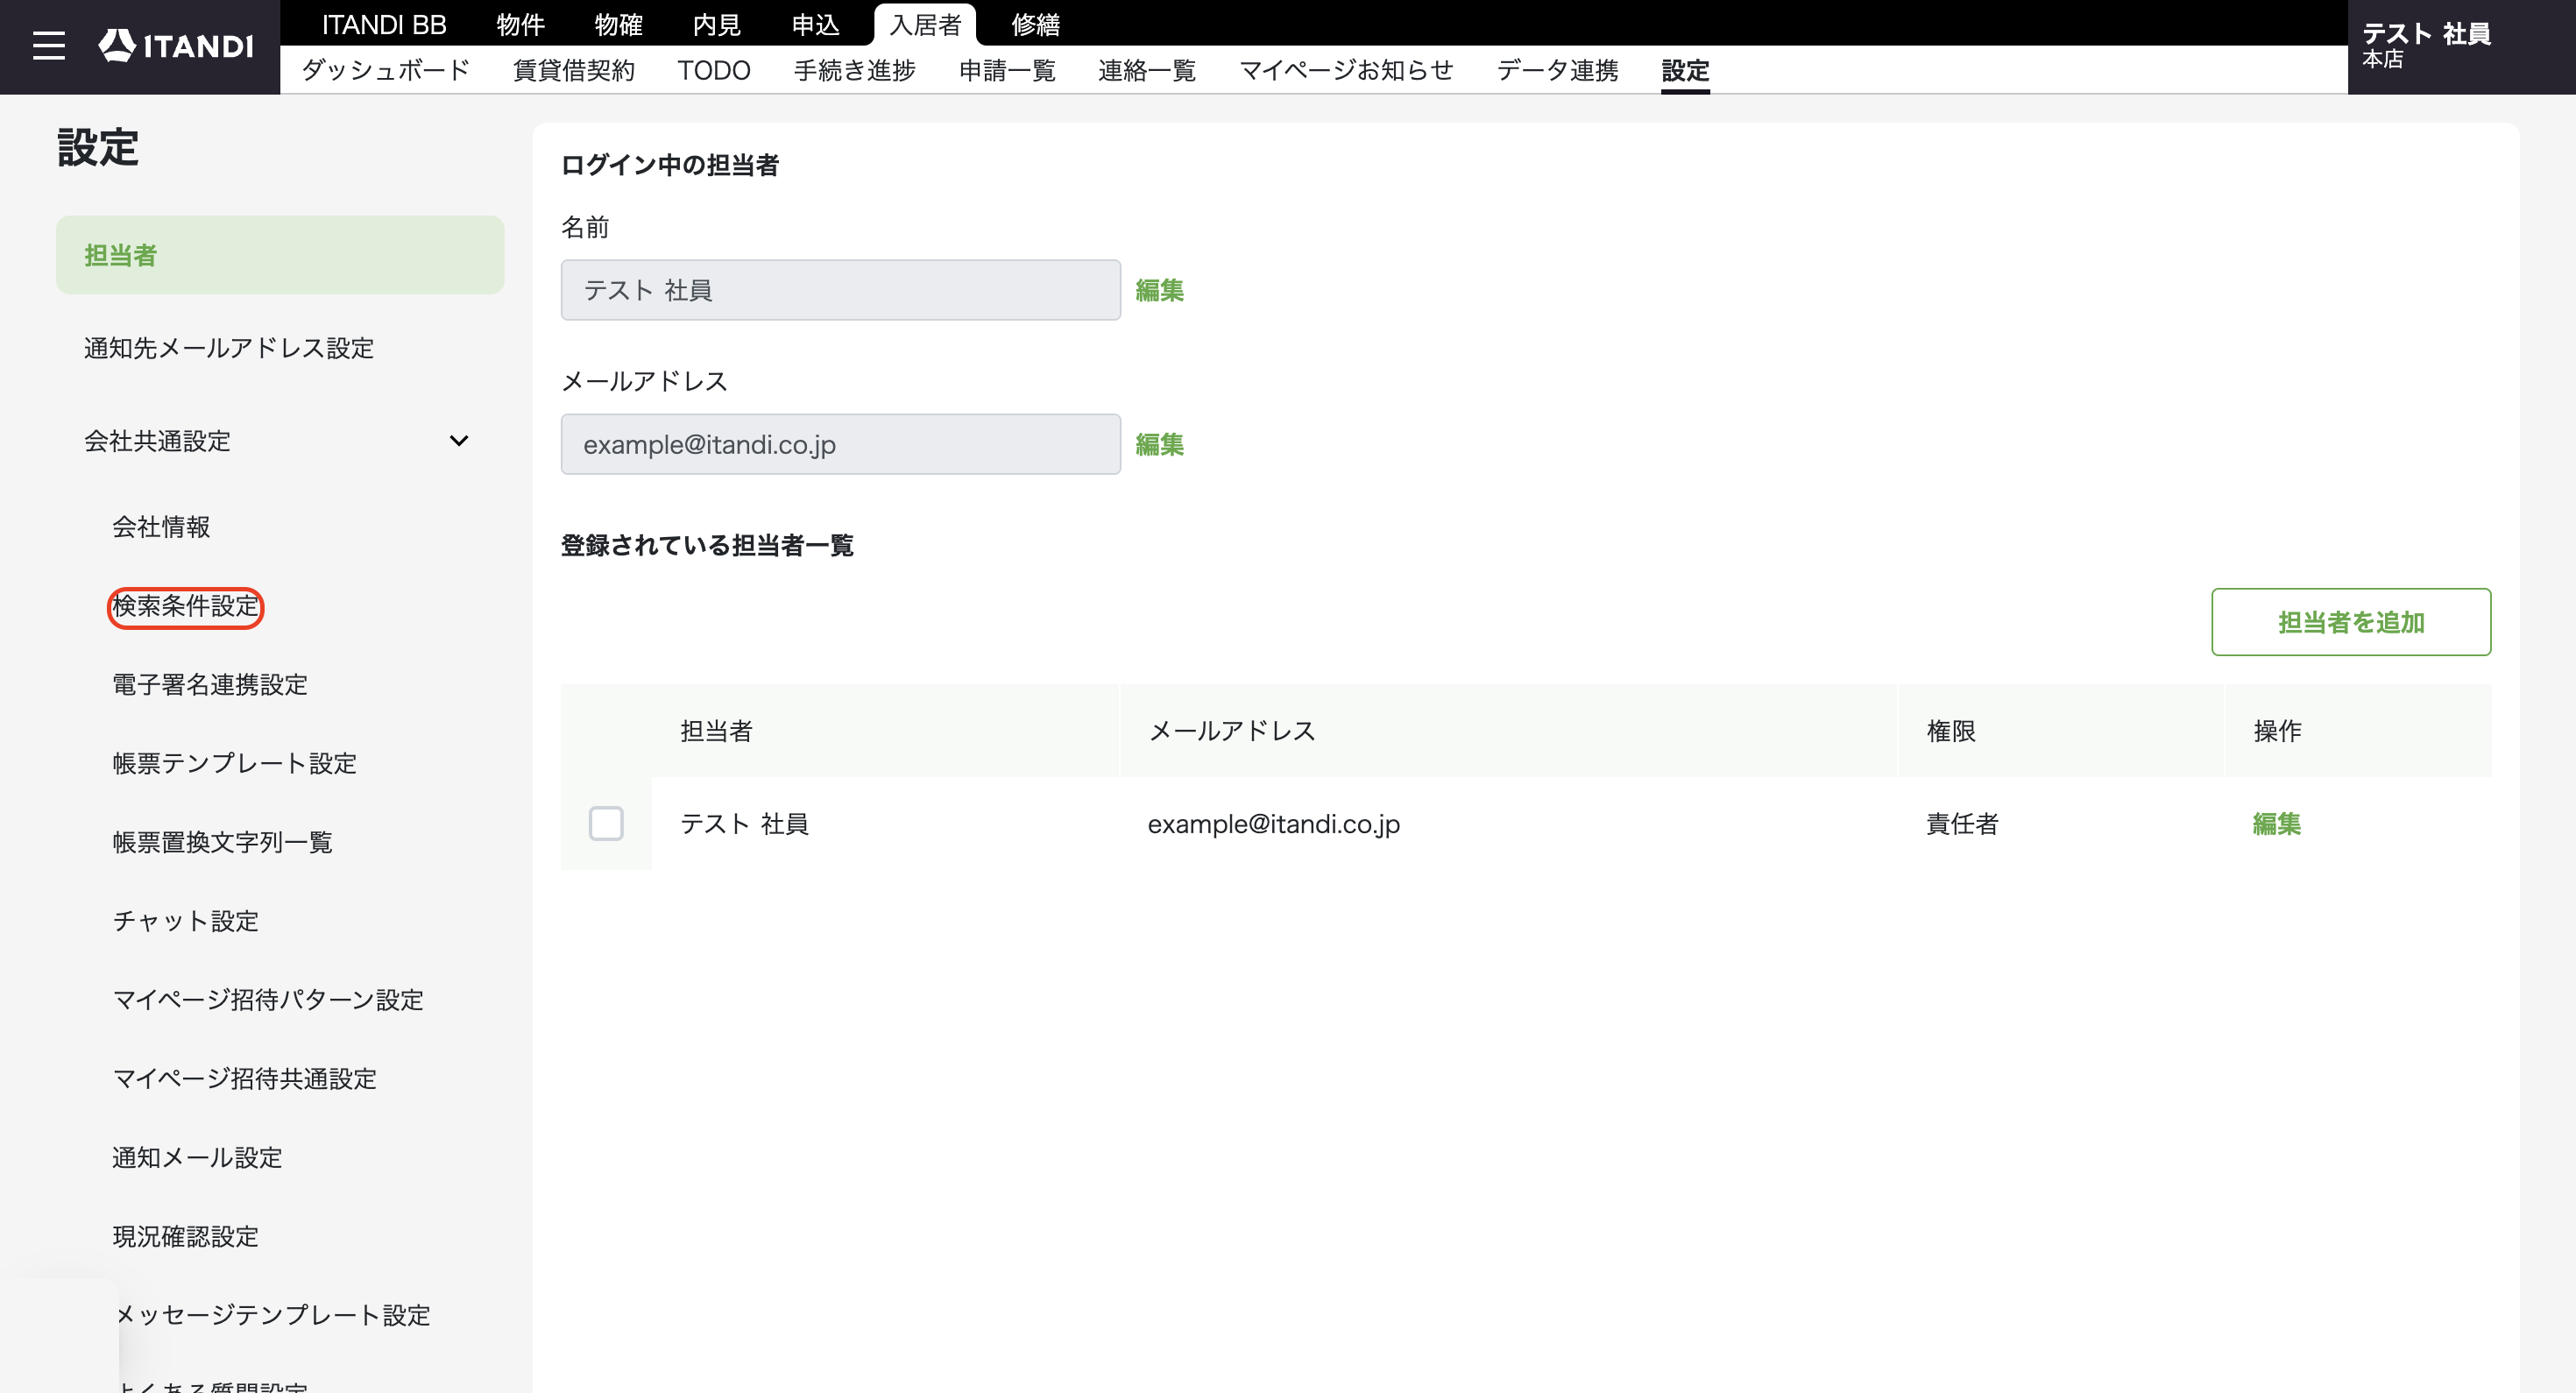Click the 登録されている担当者一覧 heading
Viewport: 2576px width, 1393px height.
(x=707, y=545)
